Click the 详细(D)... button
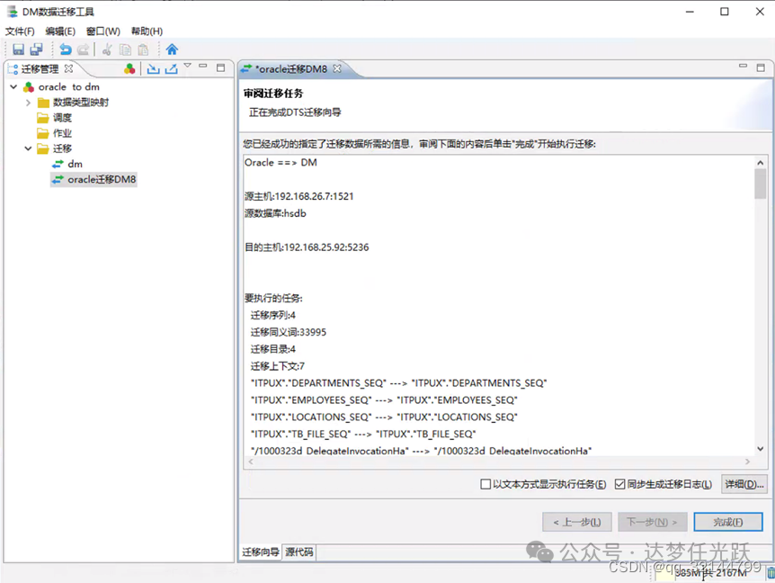 click(744, 484)
